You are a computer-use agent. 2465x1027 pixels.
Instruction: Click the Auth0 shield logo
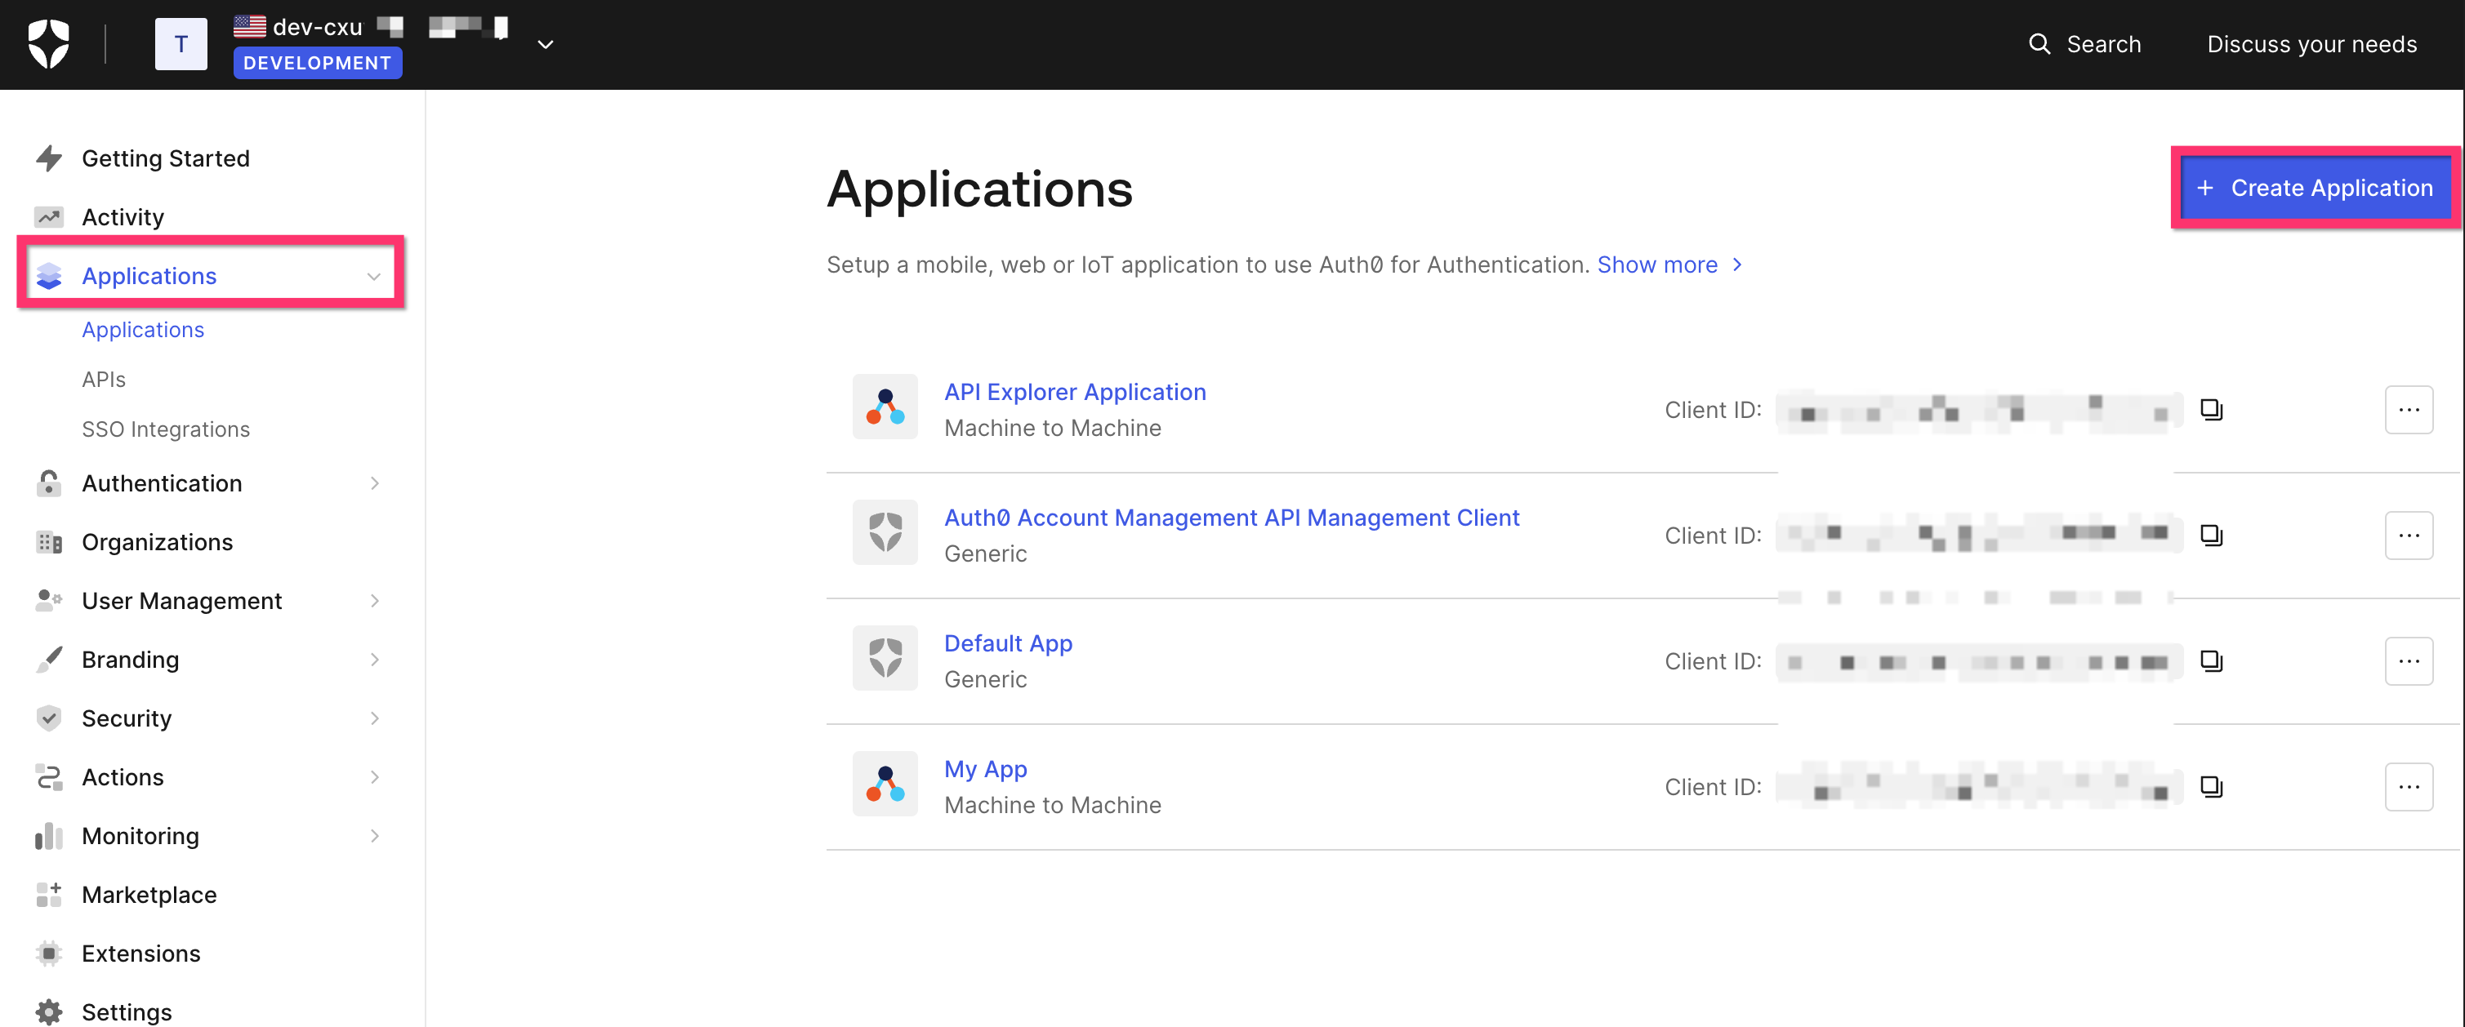[49, 44]
